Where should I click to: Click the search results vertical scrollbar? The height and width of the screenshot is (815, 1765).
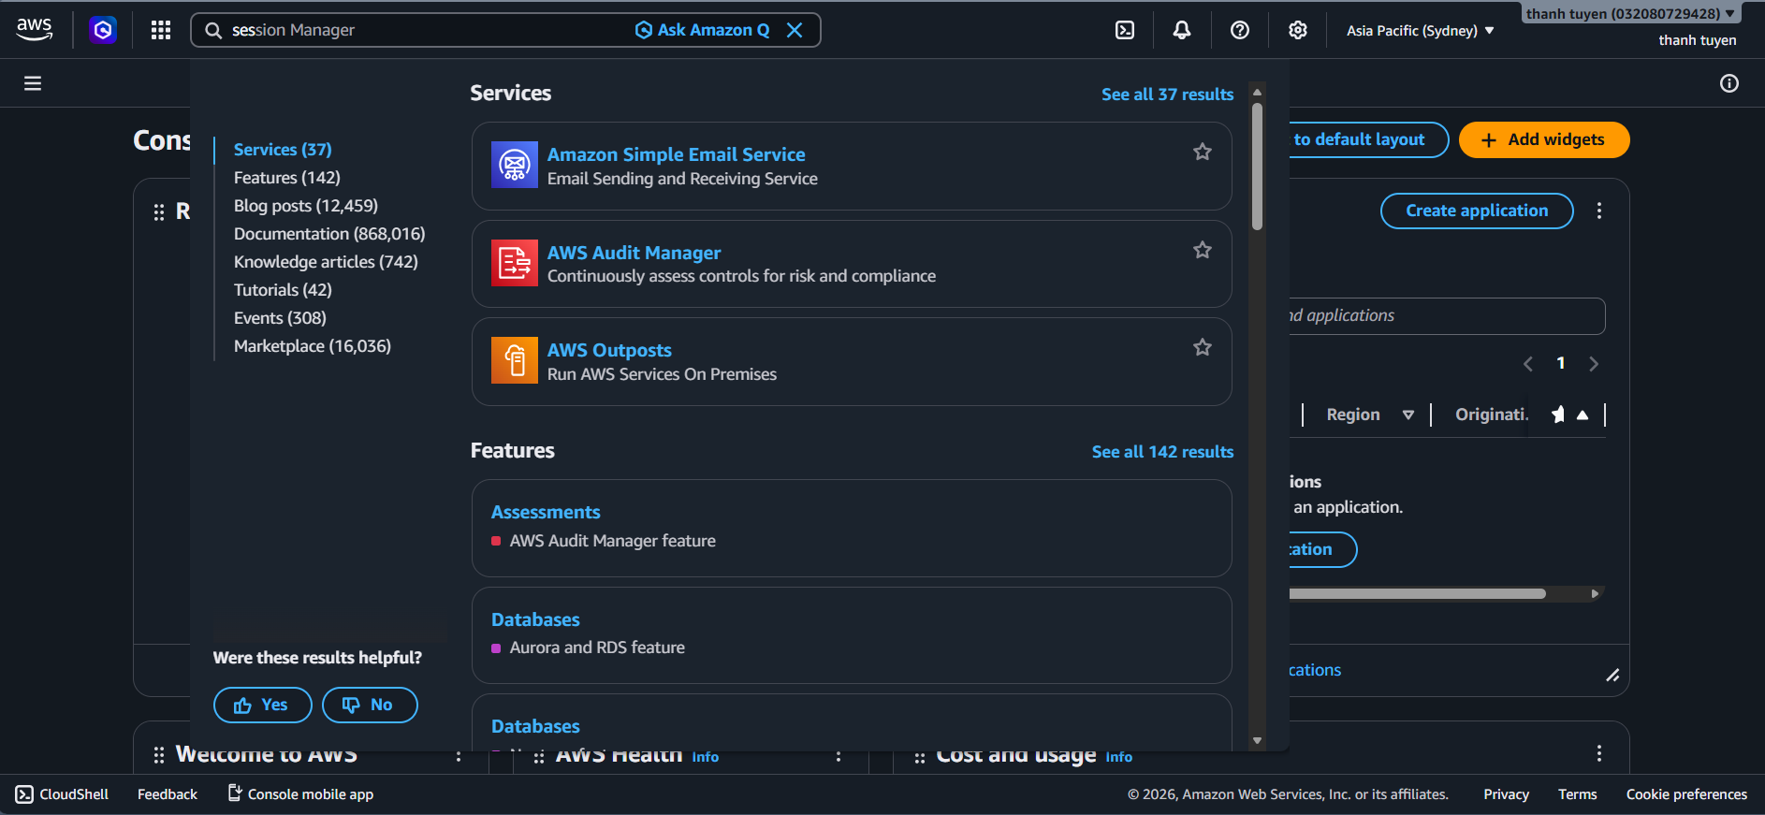pos(1257,167)
